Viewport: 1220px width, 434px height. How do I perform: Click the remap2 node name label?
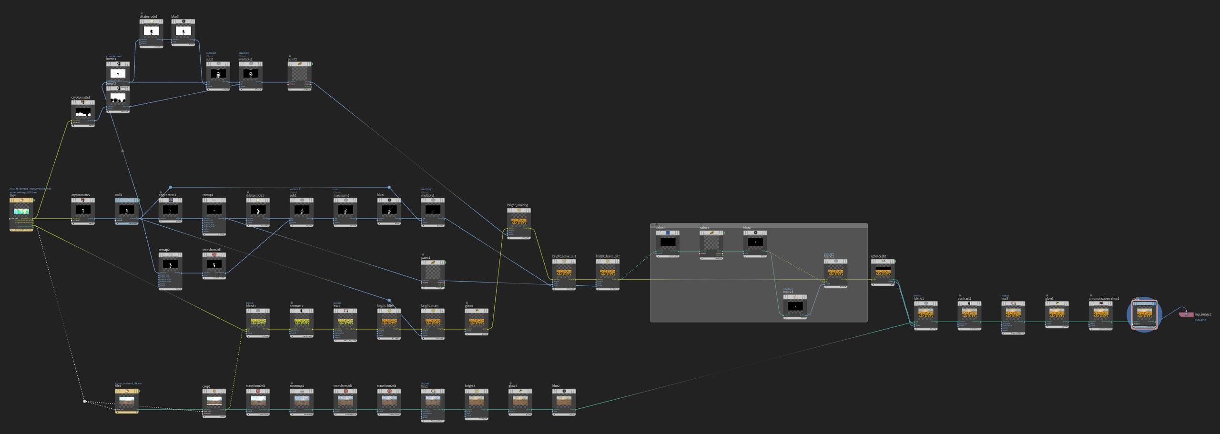(x=164, y=250)
